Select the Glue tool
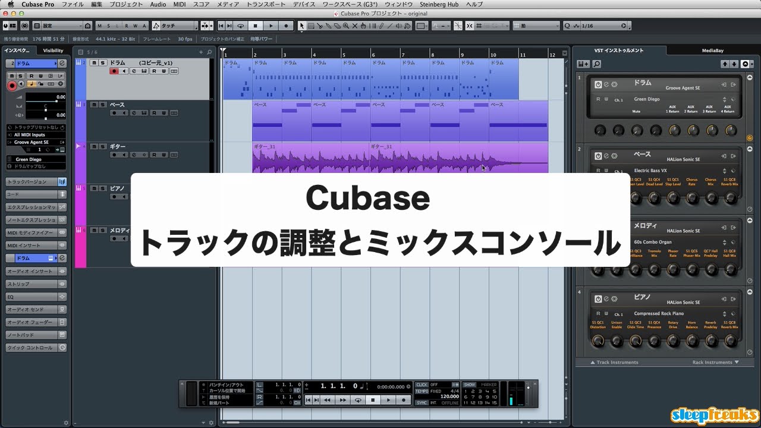This screenshot has width=761, height=428. [329, 26]
